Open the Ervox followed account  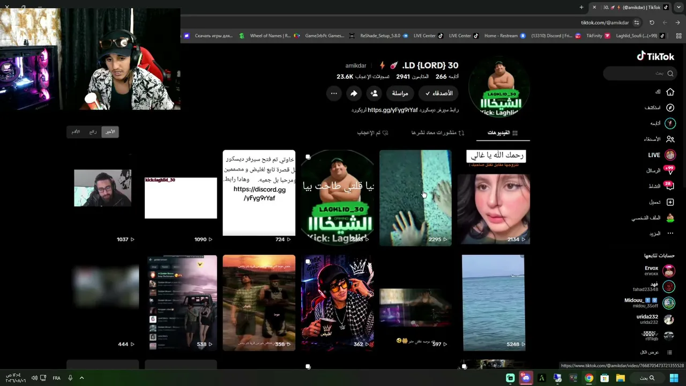point(659,271)
